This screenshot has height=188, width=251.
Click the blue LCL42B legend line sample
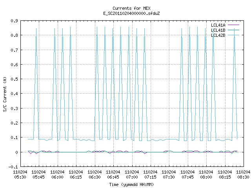pos(233,35)
